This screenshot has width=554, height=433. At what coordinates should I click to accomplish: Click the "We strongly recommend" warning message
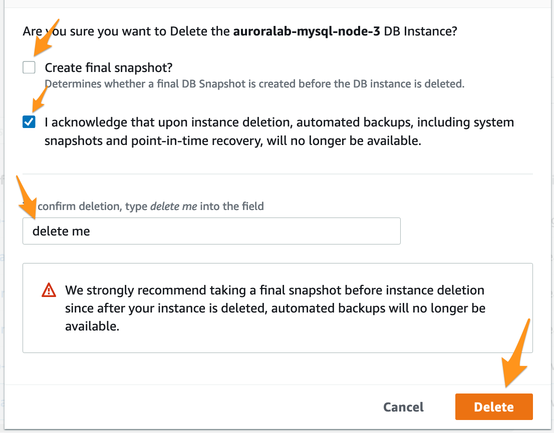point(275,308)
